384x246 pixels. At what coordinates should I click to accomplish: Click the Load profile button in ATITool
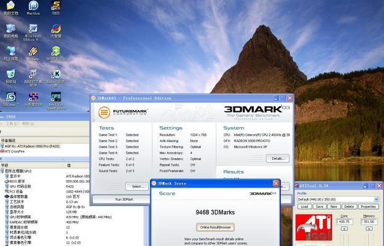click(x=304, y=207)
